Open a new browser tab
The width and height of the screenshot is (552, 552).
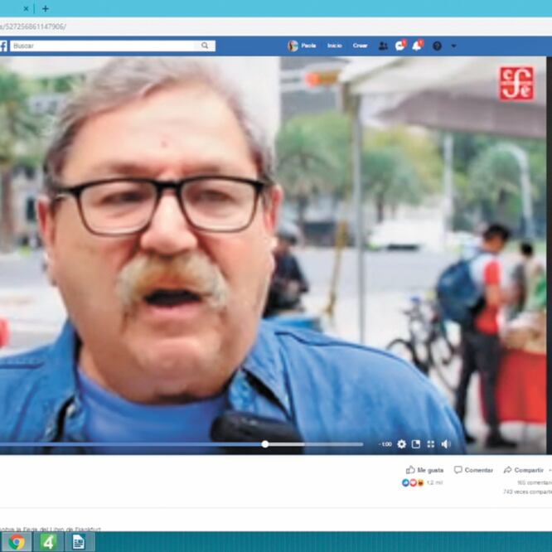coord(46,9)
